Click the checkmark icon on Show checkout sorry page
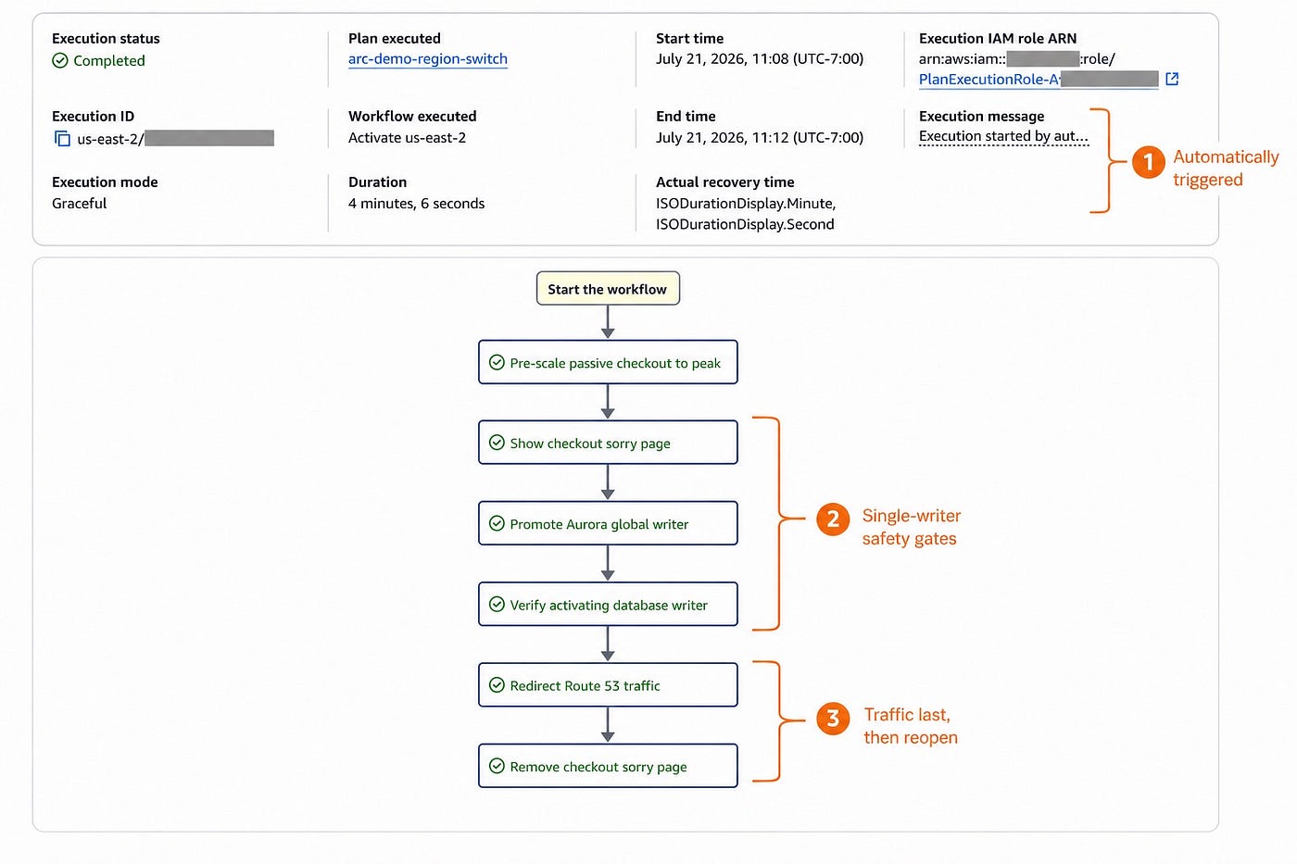The height and width of the screenshot is (864, 1297). tap(497, 444)
